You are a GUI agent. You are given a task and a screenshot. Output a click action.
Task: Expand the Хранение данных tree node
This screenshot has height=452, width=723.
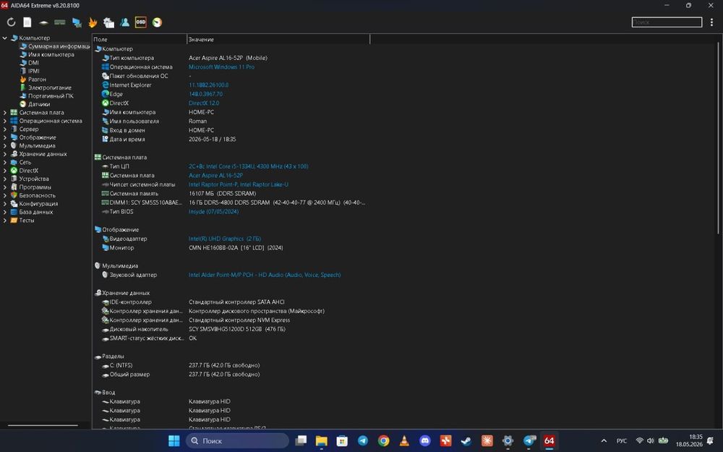click(x=4, y=154)
